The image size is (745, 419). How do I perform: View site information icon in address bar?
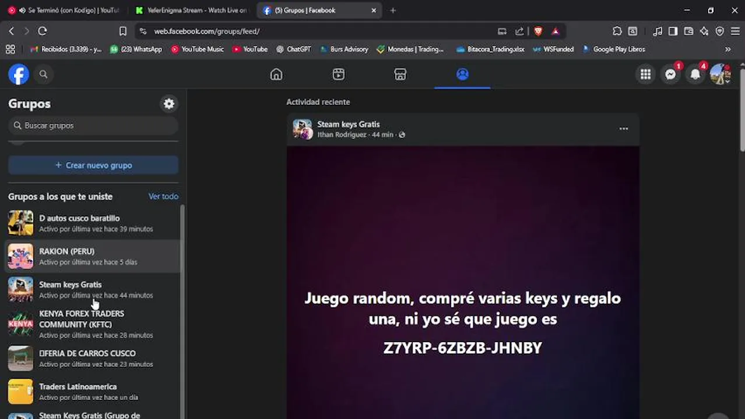coord(142,31)
